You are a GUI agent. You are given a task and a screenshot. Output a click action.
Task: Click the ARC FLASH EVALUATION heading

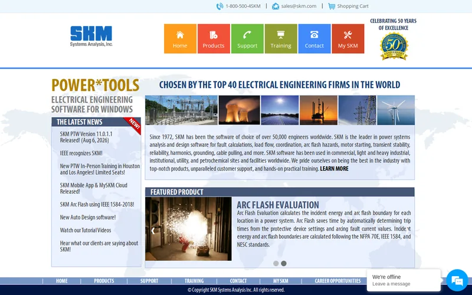point(277,205)
